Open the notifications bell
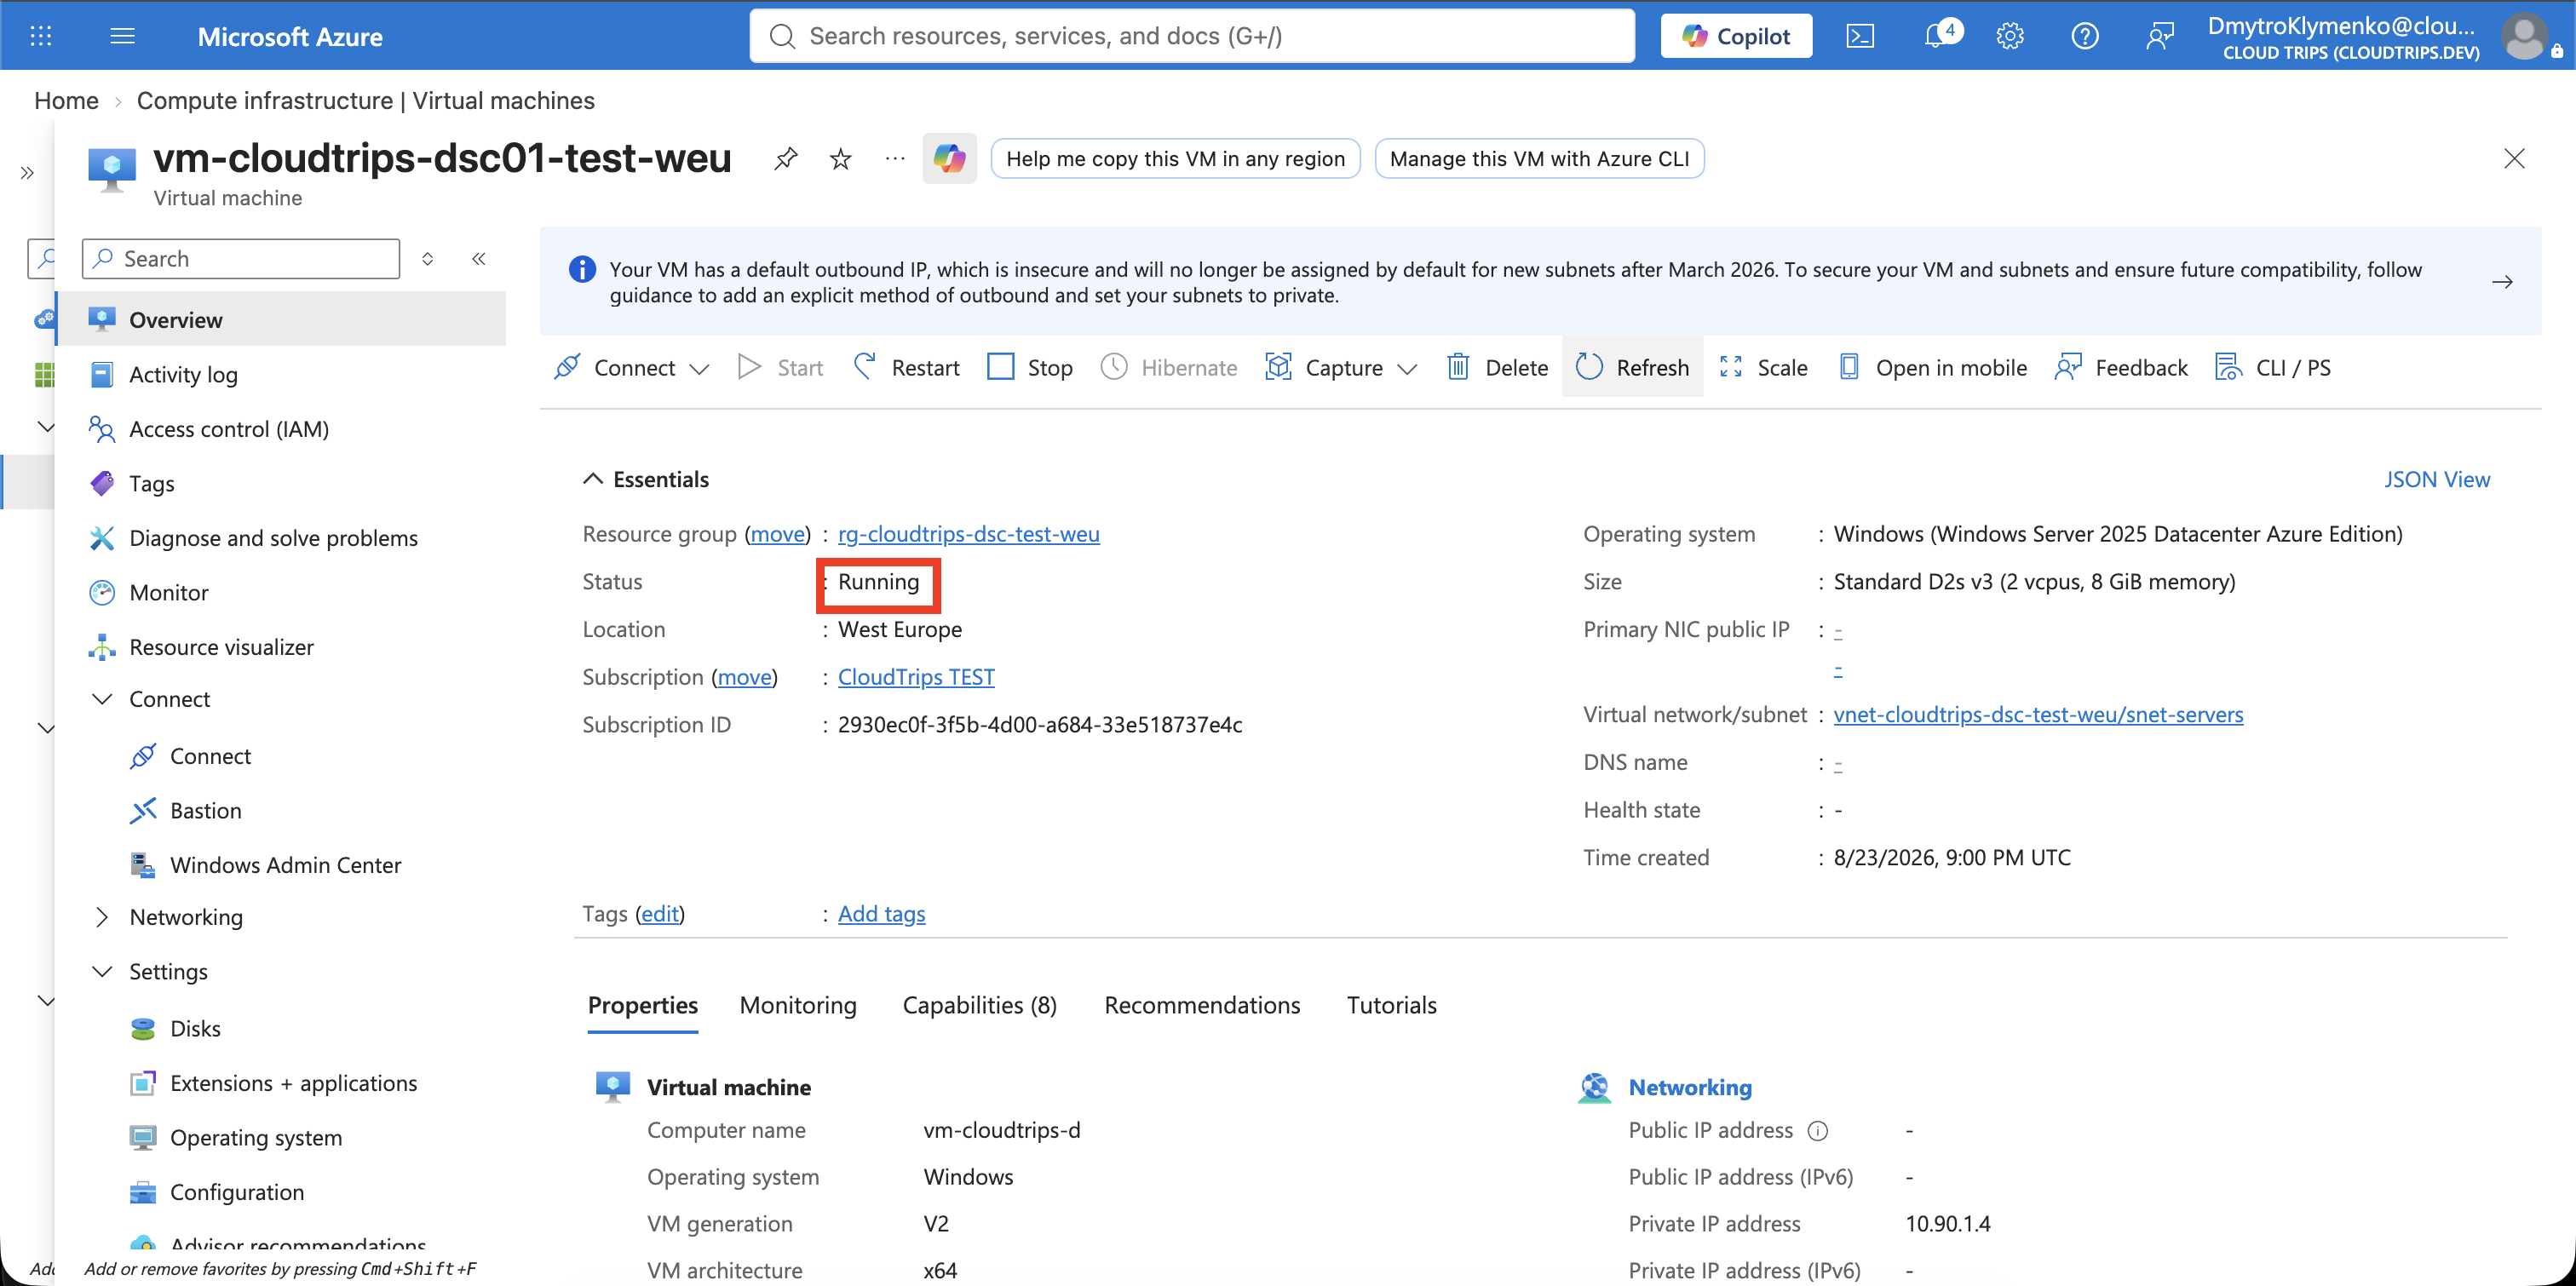 (1937, 36)
